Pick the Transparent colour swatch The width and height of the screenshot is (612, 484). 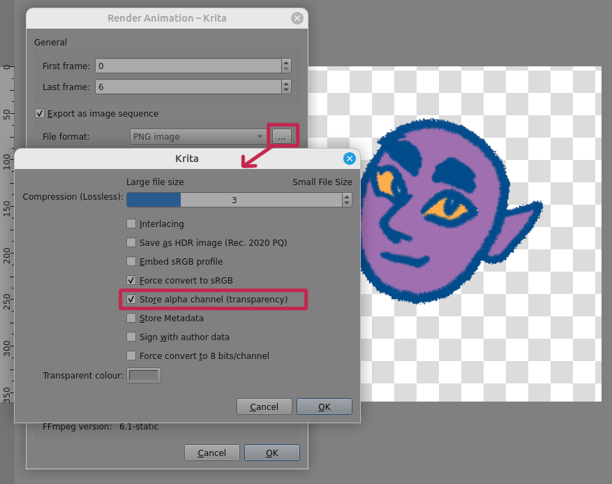143,375
